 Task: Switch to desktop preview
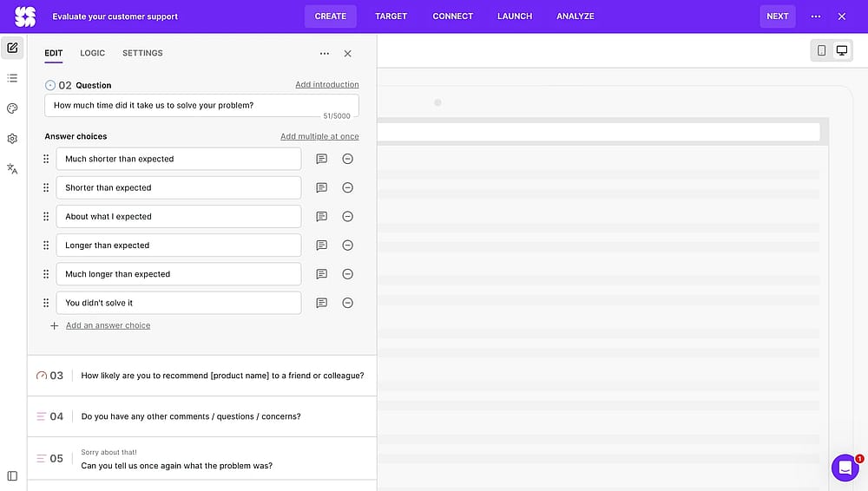pyautogui.click(x=841, y=50)
